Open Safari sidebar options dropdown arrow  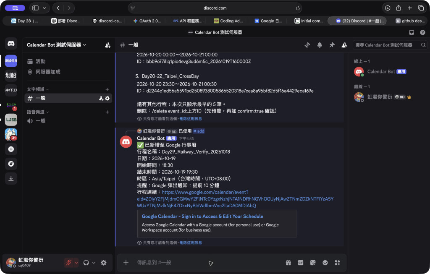click(x=44, y=8)
